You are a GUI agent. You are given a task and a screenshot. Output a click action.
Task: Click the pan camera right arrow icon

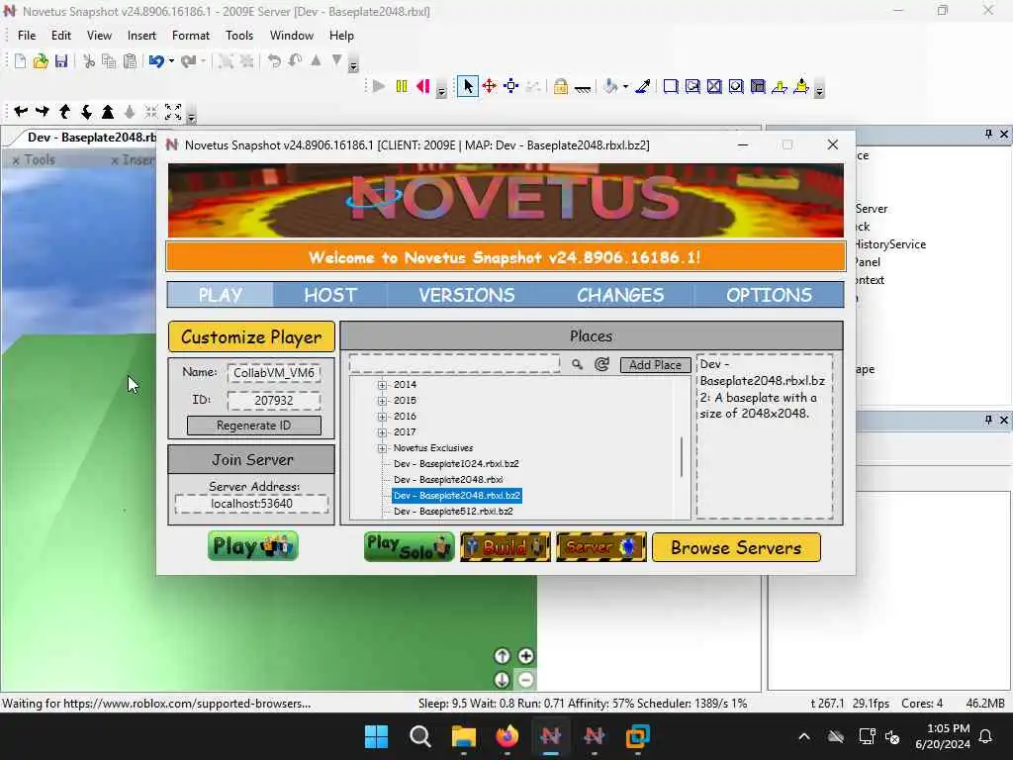point(43,112)
